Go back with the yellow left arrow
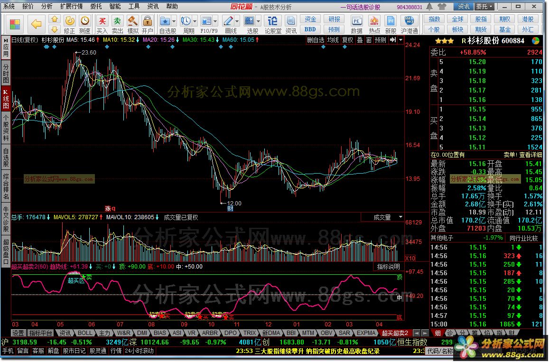549x362 pixels. pos(36,24)
